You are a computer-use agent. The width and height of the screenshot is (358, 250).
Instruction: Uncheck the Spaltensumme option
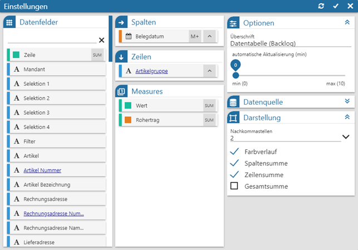click(x=234, y=163)
